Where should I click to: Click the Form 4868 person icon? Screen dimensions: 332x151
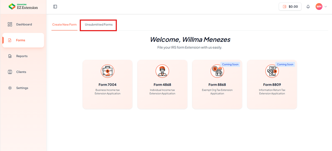point(162,71)
